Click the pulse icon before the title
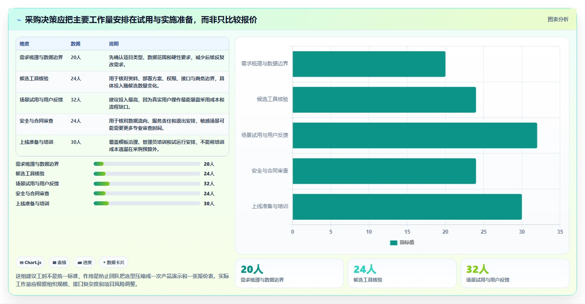 point(19,20)
